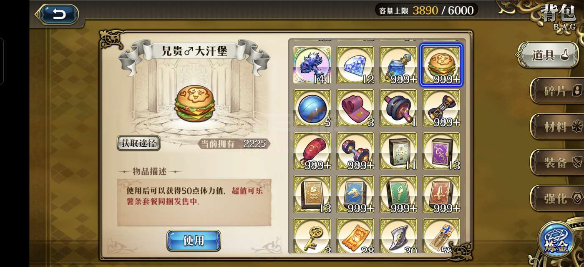Select the burger item with 999+ count
Image resolution: width=584 pixels, height=267 pixels.
pos(441,65)
